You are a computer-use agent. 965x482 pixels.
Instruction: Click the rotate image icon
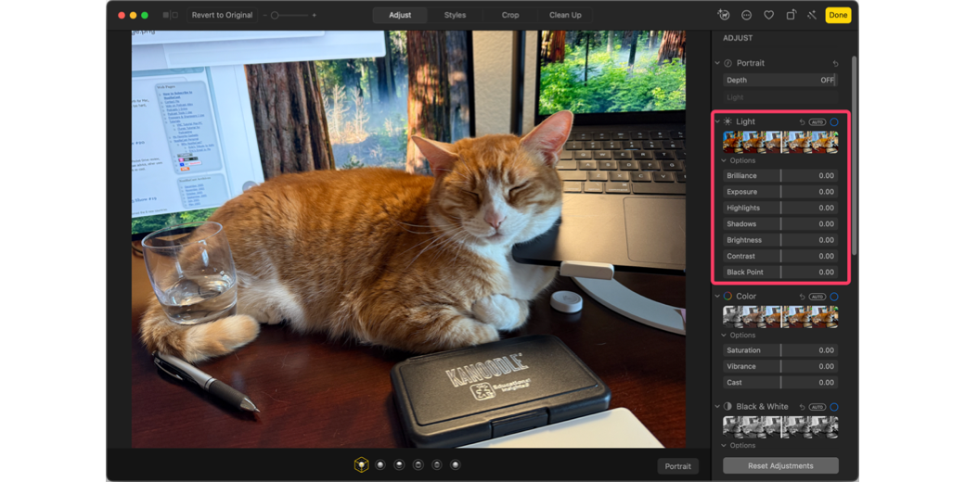coord(791,15)
